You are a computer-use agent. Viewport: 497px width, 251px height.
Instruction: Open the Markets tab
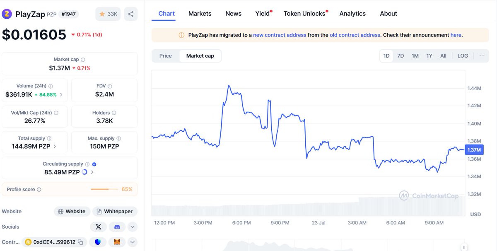click(x=200, y=14)
